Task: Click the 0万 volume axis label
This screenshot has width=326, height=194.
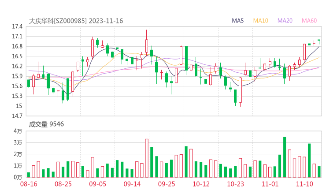Action: pos(18,177)
